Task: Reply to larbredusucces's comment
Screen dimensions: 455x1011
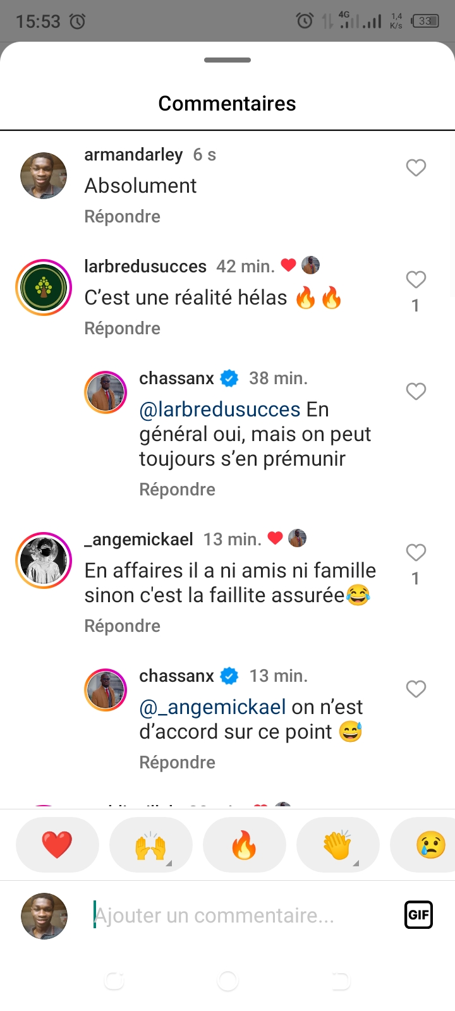Action: (122, 329)
